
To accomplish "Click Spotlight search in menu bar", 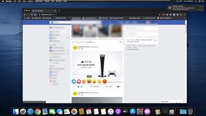I will pyautogui.click(x=196, y=1).
